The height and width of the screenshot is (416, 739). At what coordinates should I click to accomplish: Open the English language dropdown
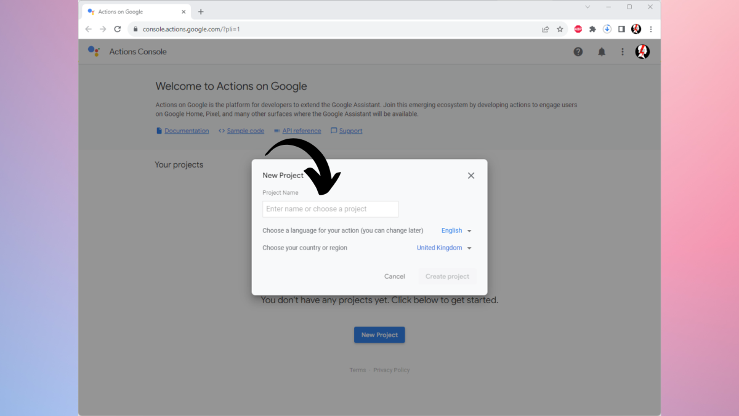456,230
